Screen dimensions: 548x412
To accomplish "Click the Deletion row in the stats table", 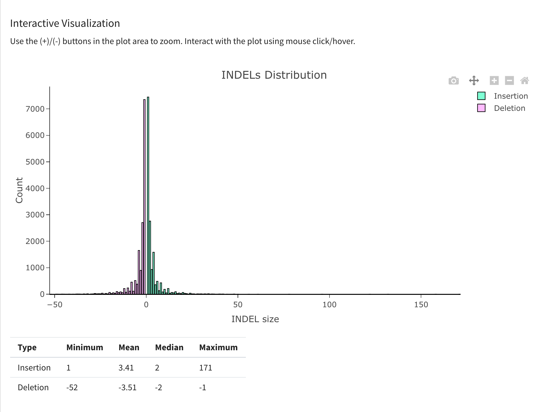I will point(33,387).
